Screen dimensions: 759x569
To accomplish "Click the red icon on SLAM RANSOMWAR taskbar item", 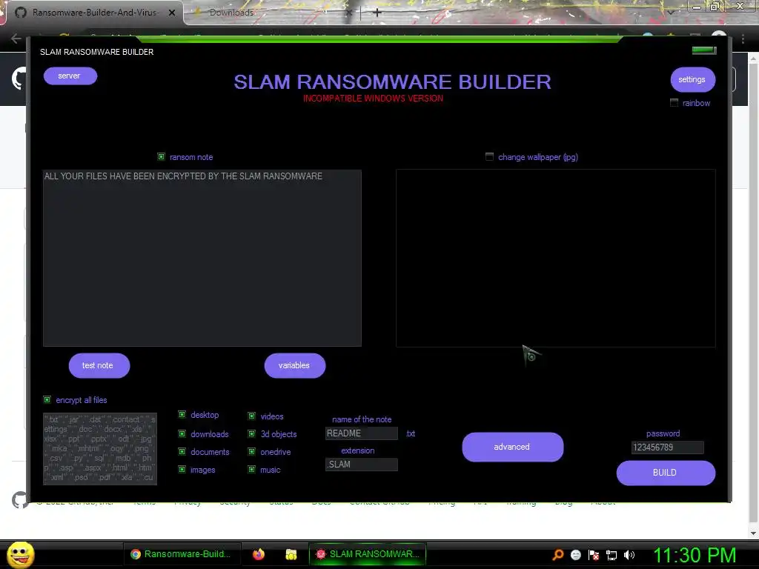I will pyautogui.click(x=320, y=554).
